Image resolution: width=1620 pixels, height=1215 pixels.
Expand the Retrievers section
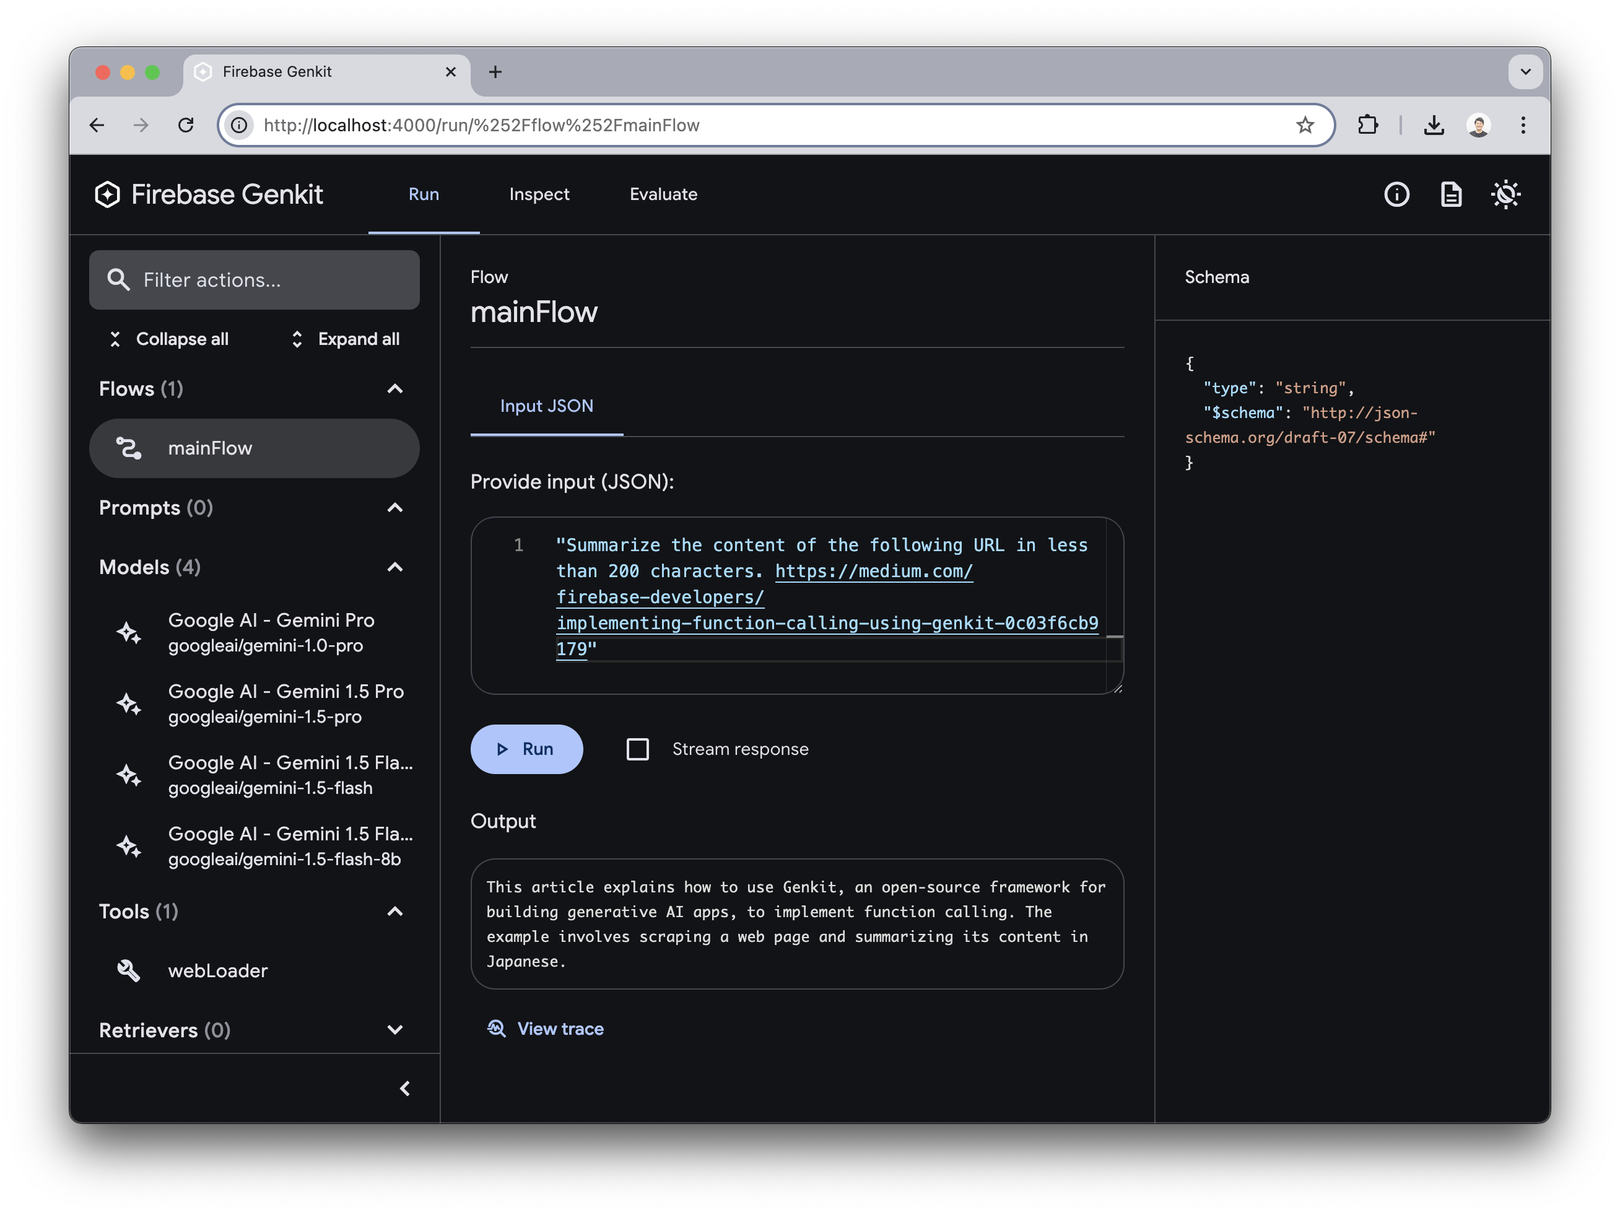pyautogui.click(x=394, y=1030)
